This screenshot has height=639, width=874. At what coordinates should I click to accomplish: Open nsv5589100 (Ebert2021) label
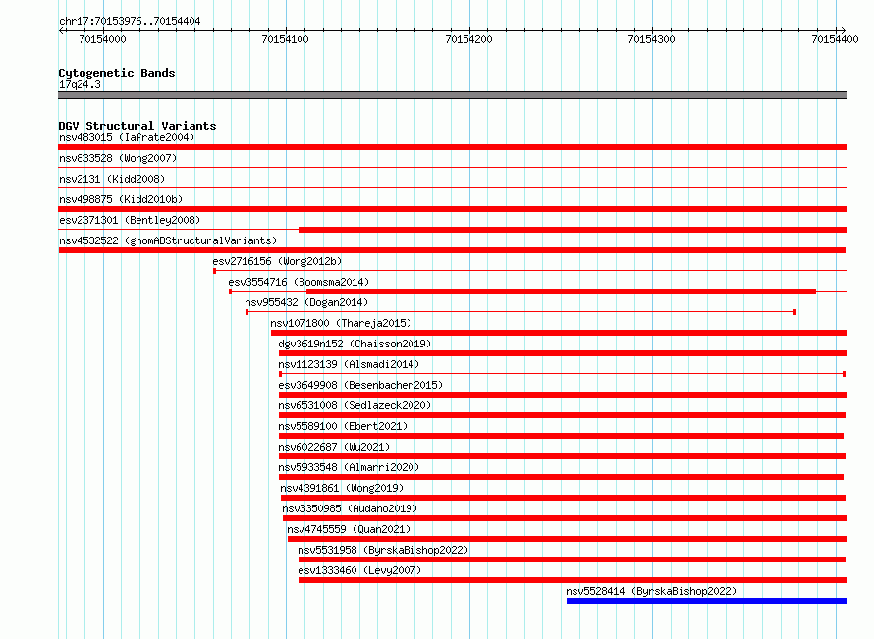tap(343, 426)
